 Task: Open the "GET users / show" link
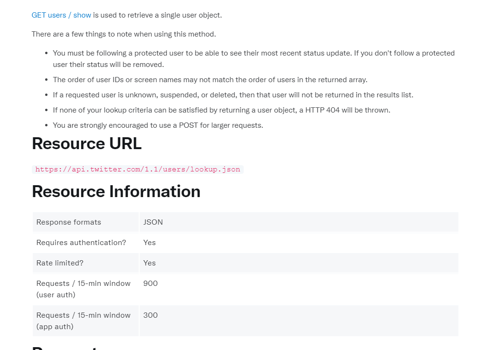coord(61,15)
